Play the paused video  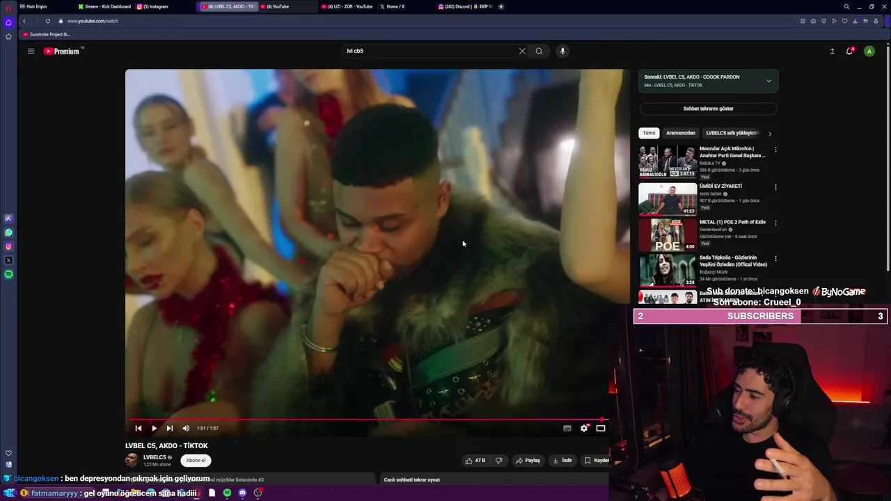click(154, 428)
